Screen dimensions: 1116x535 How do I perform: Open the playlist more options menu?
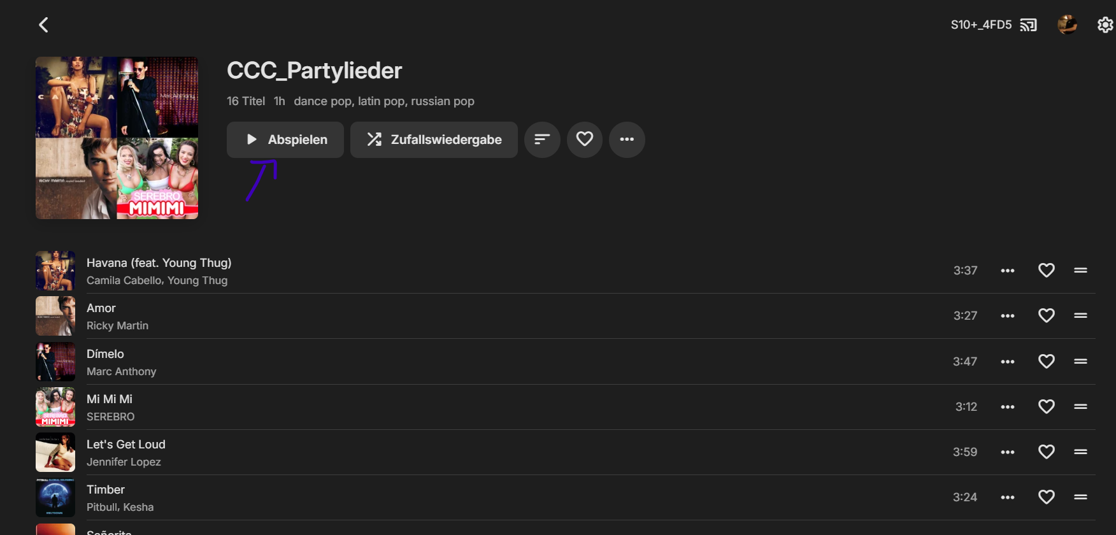(x=627, y=139)
